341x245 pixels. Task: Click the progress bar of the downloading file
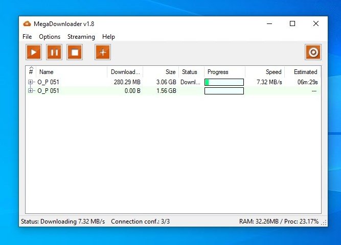[x=224, y=82]
